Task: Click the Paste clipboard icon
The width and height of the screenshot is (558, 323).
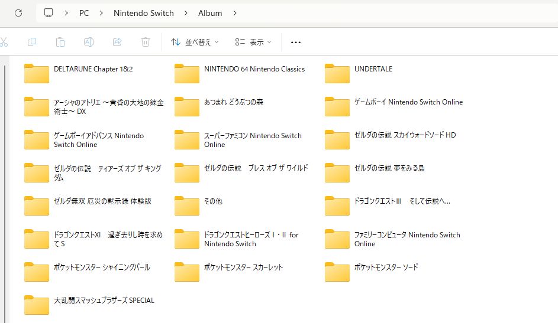Action: [x=60, y=42]
